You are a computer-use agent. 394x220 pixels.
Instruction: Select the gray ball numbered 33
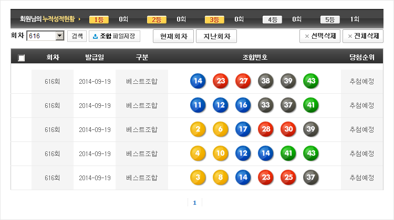266,105
